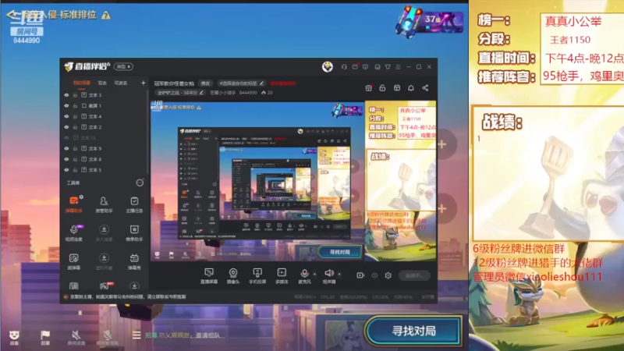
Task: Expand microphone options arrow
Action: [x=315, y=274]
